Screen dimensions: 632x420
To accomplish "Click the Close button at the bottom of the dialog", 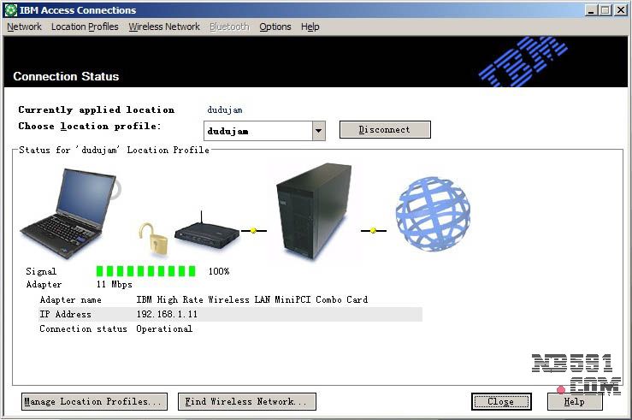I will pos(501,401).
